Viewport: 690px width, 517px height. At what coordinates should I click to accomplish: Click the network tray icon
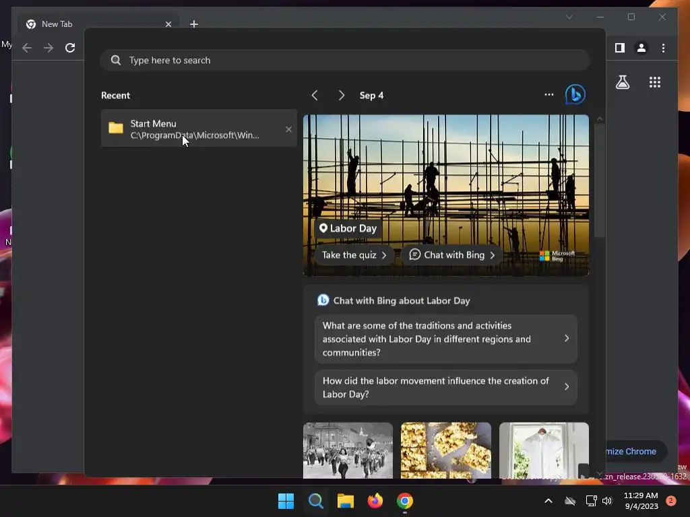coord(591,501)
